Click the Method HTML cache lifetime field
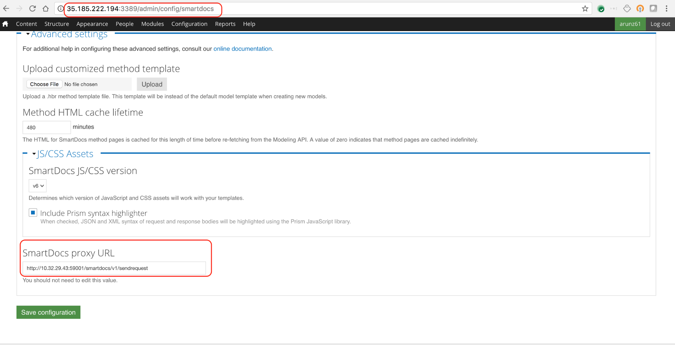675x345 pixels. tap(47, 127)
